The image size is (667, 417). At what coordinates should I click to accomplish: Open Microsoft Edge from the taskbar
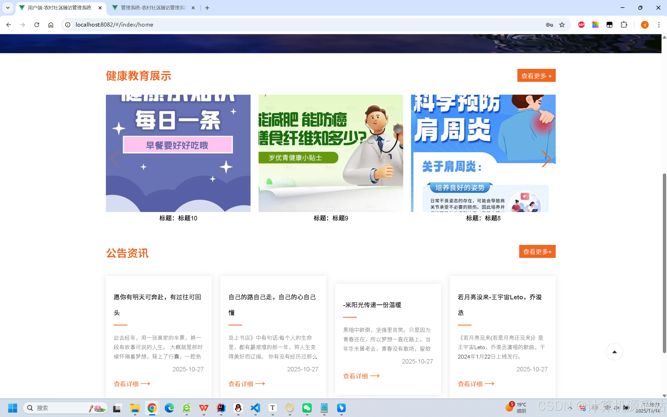coord(169,408)
